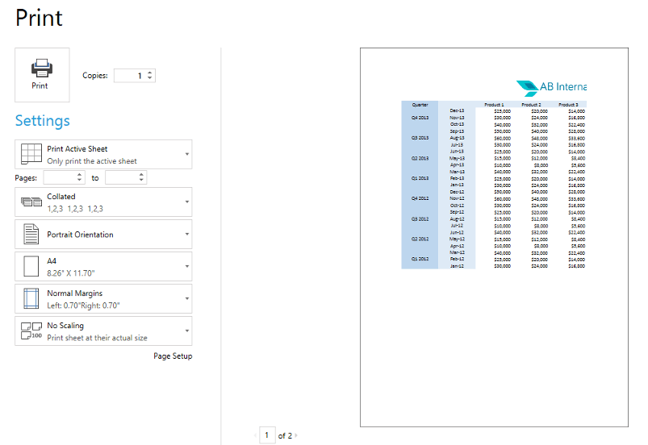The image size is (648, 445).
Task: Click the 'Quarter' header in preview
Action: 420,105
